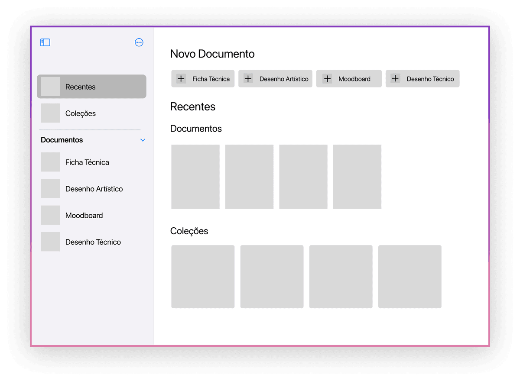Click the Coleções sidebar icon placeholder

tap(50, 113)
